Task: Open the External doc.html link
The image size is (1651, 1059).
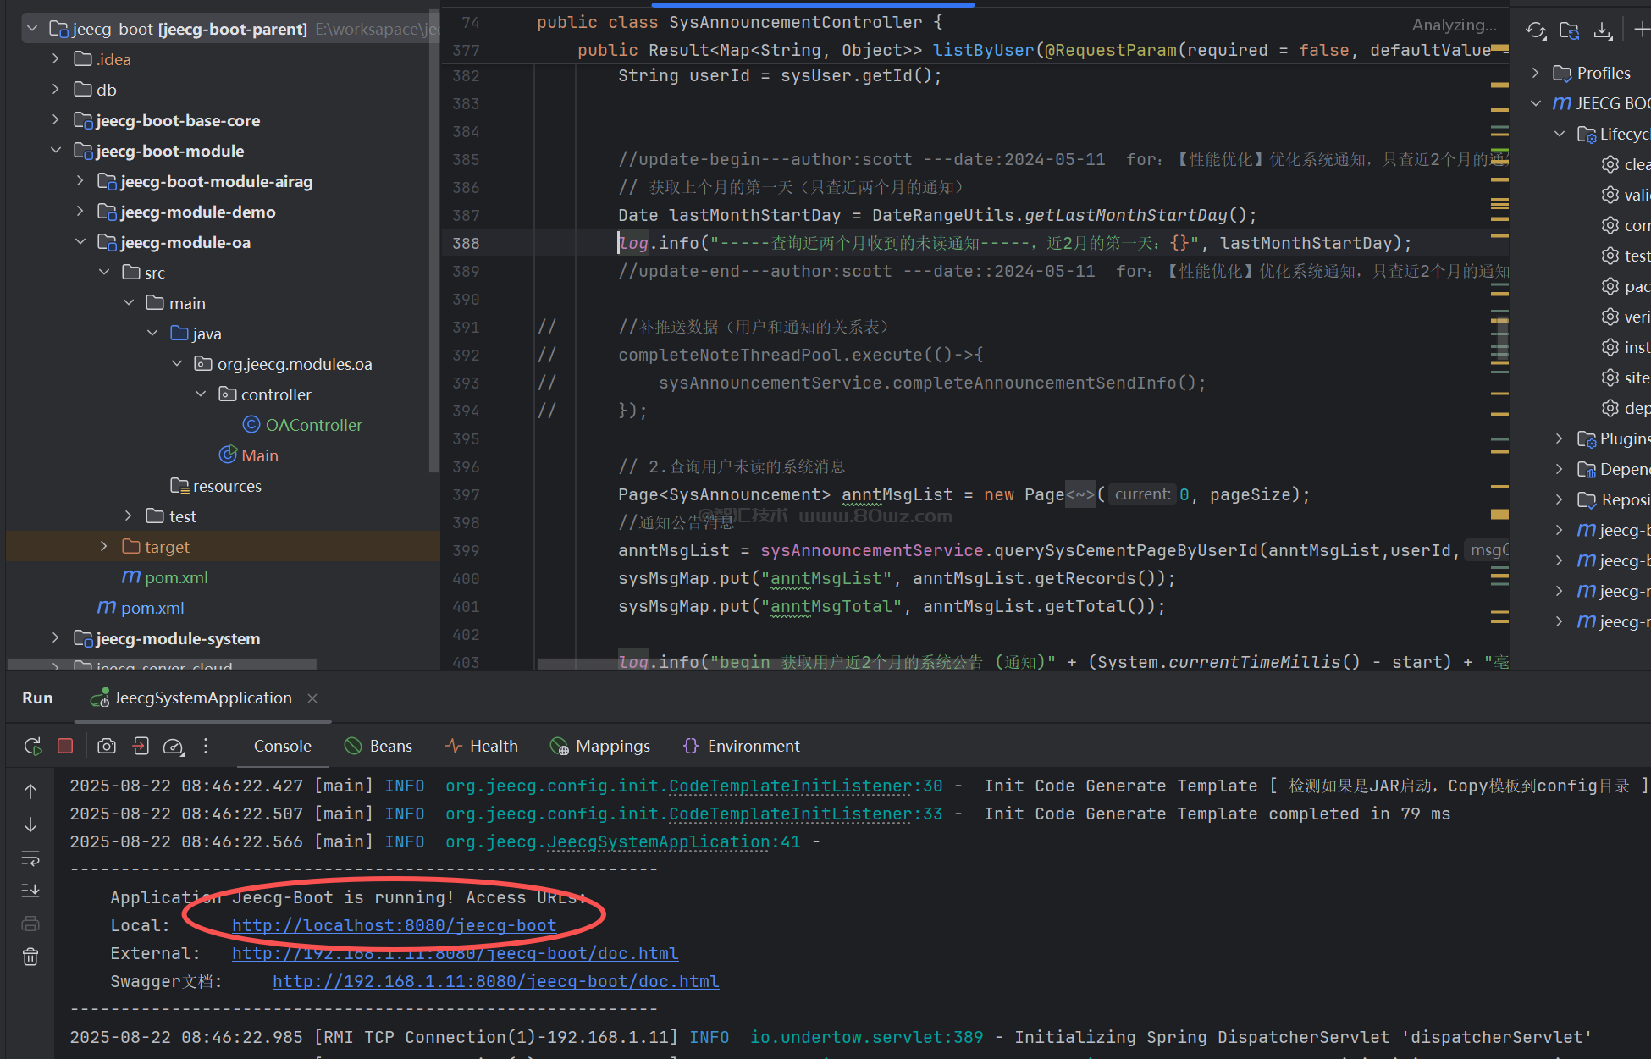Action: click(456, 953)
